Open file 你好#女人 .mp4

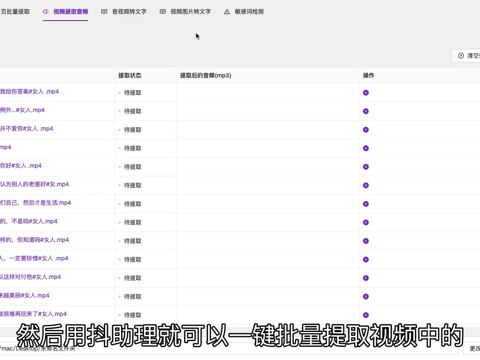21,166
